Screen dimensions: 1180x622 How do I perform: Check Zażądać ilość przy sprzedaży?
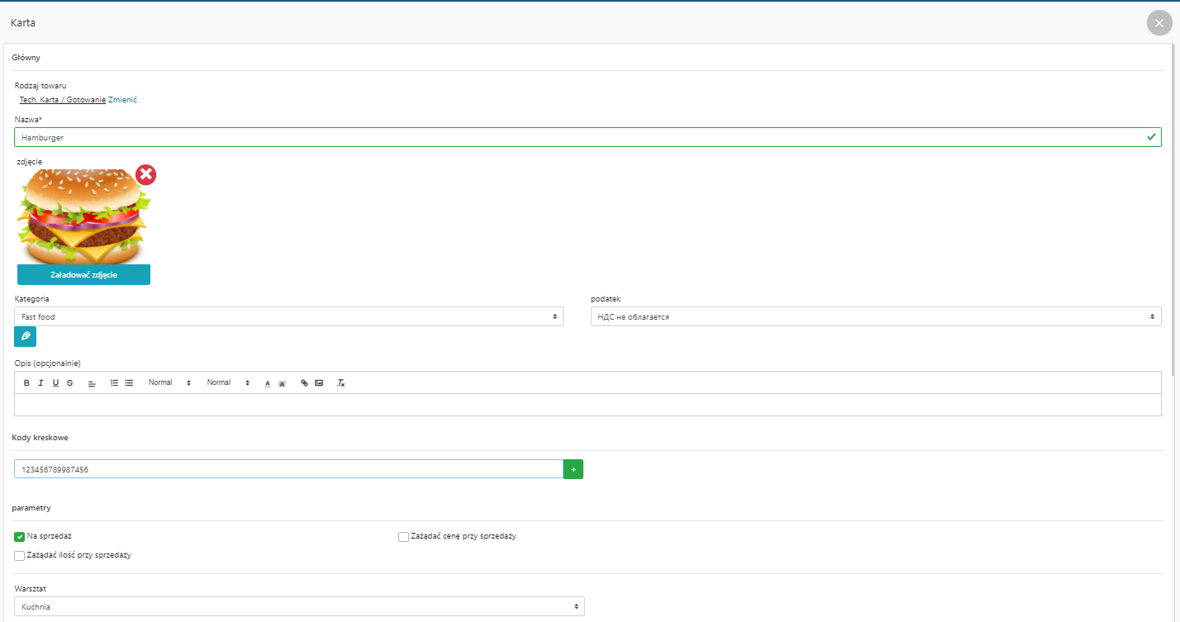pyautogui.click(x=20, y=556)
